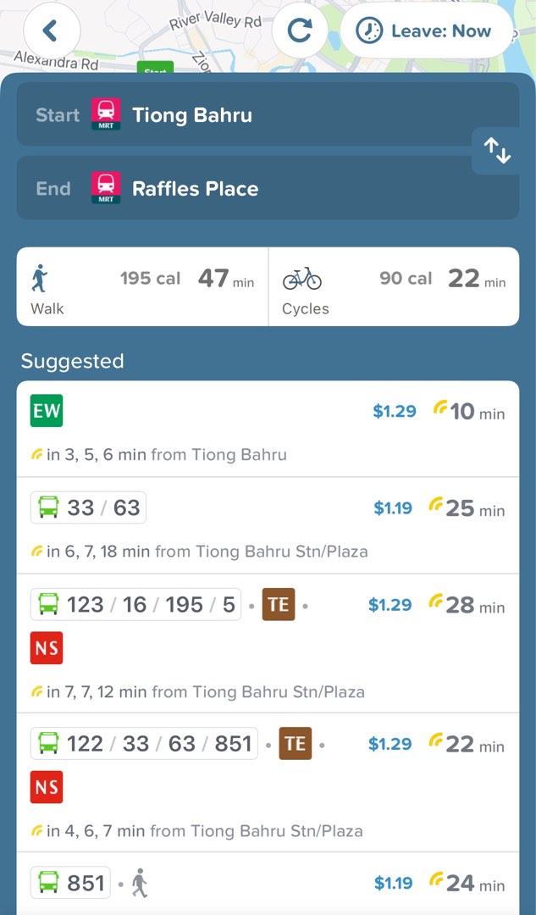The height and width of the screenshot is (915, 536).
Task: Select the green EW line badge route
Action: pos(268,429)
